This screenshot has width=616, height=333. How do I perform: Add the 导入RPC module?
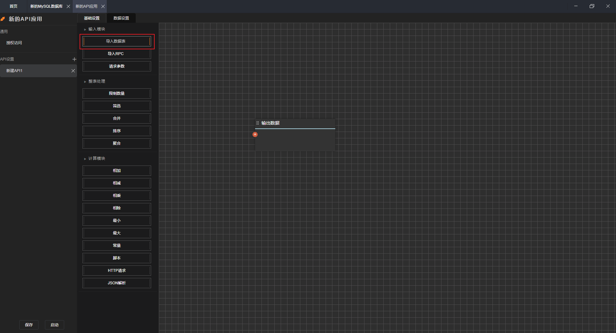click(x=117, y=54)
